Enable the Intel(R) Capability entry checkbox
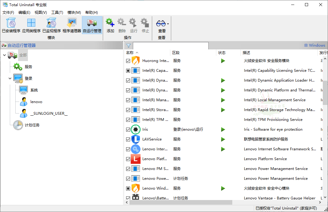Viewport: 328px width, 212px height. [128, 70]
